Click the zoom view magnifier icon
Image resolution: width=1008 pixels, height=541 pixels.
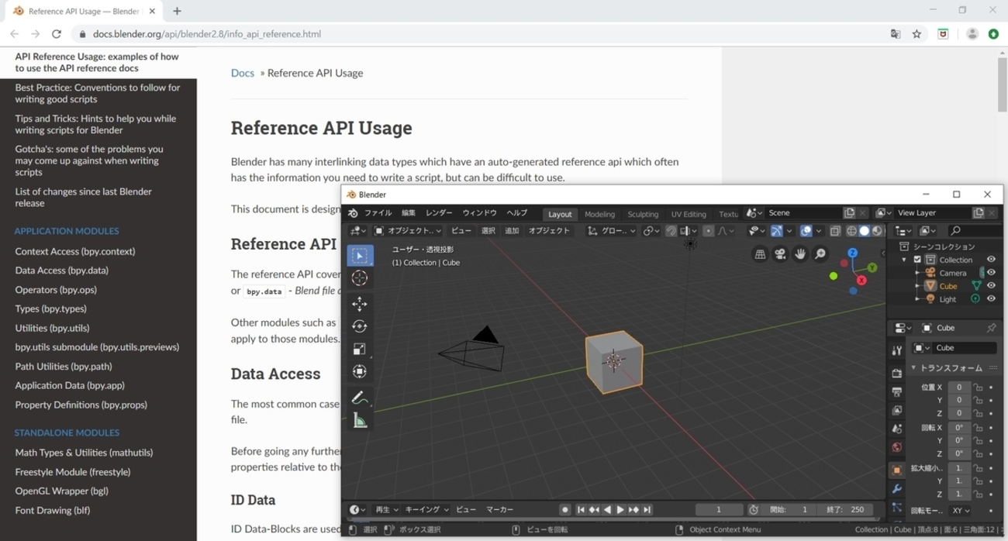coord(820,254)
